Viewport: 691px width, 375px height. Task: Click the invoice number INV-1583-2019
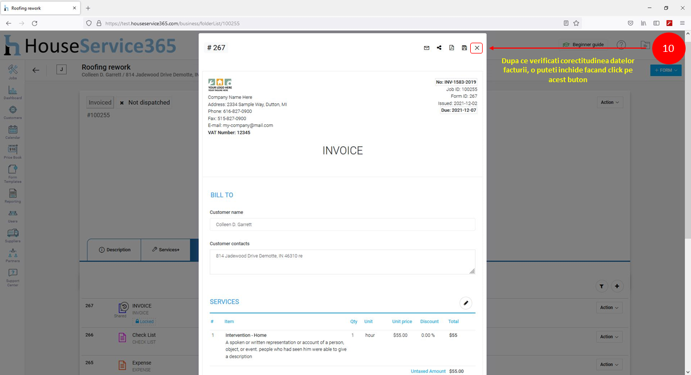[x=456, y=82]
